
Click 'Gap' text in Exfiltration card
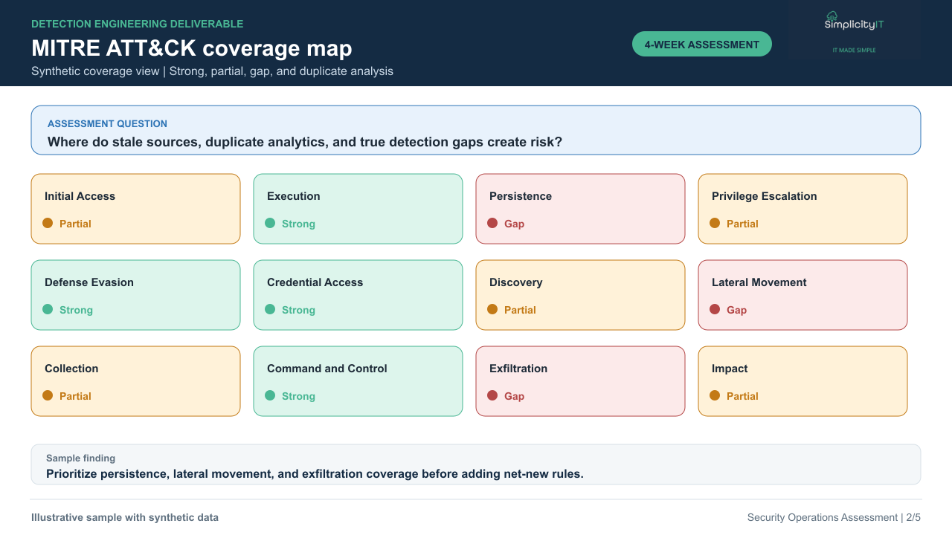[514, 396]
